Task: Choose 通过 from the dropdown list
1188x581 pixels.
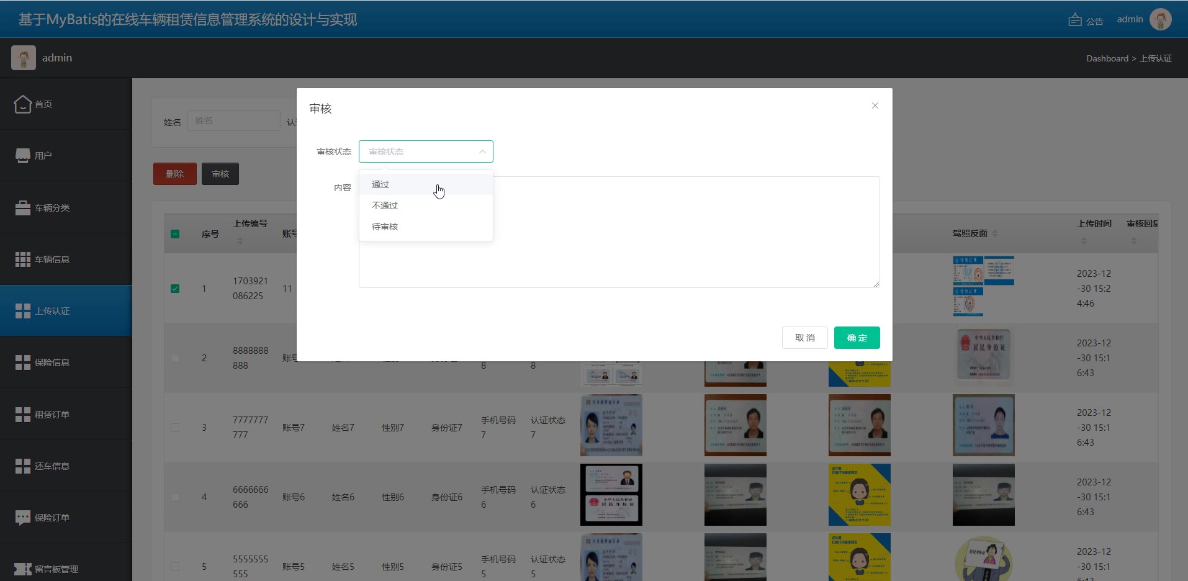Action: click(380, 184)
